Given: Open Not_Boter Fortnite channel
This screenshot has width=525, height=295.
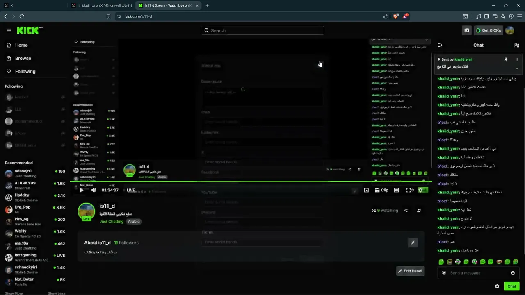Looking at the screenshot, I should [35, 281].
